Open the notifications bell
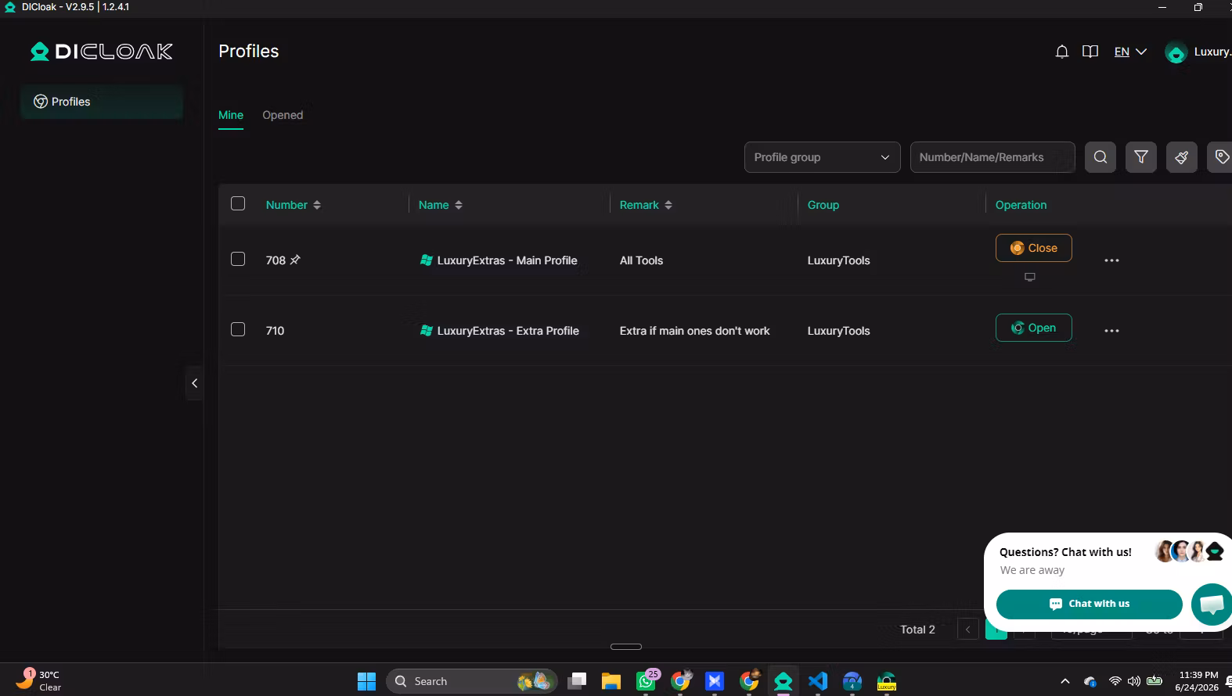 tap(1062, 52)
